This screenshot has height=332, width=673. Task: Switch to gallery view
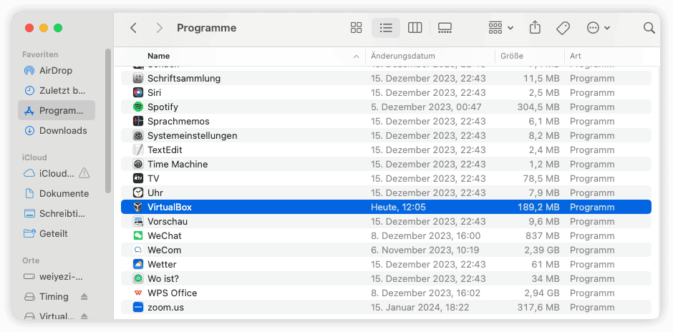[445, 28]
